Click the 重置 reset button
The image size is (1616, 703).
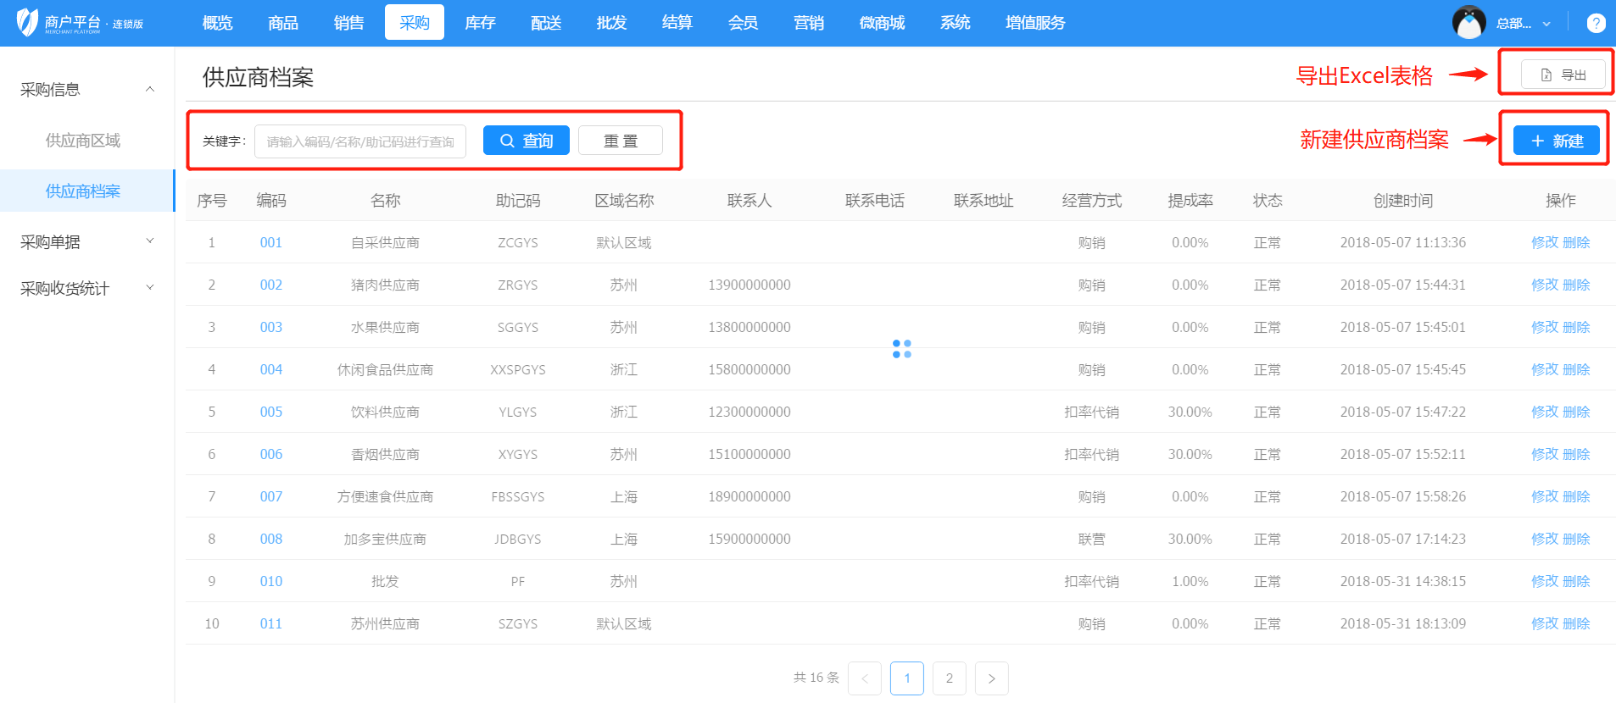point(620,141)
